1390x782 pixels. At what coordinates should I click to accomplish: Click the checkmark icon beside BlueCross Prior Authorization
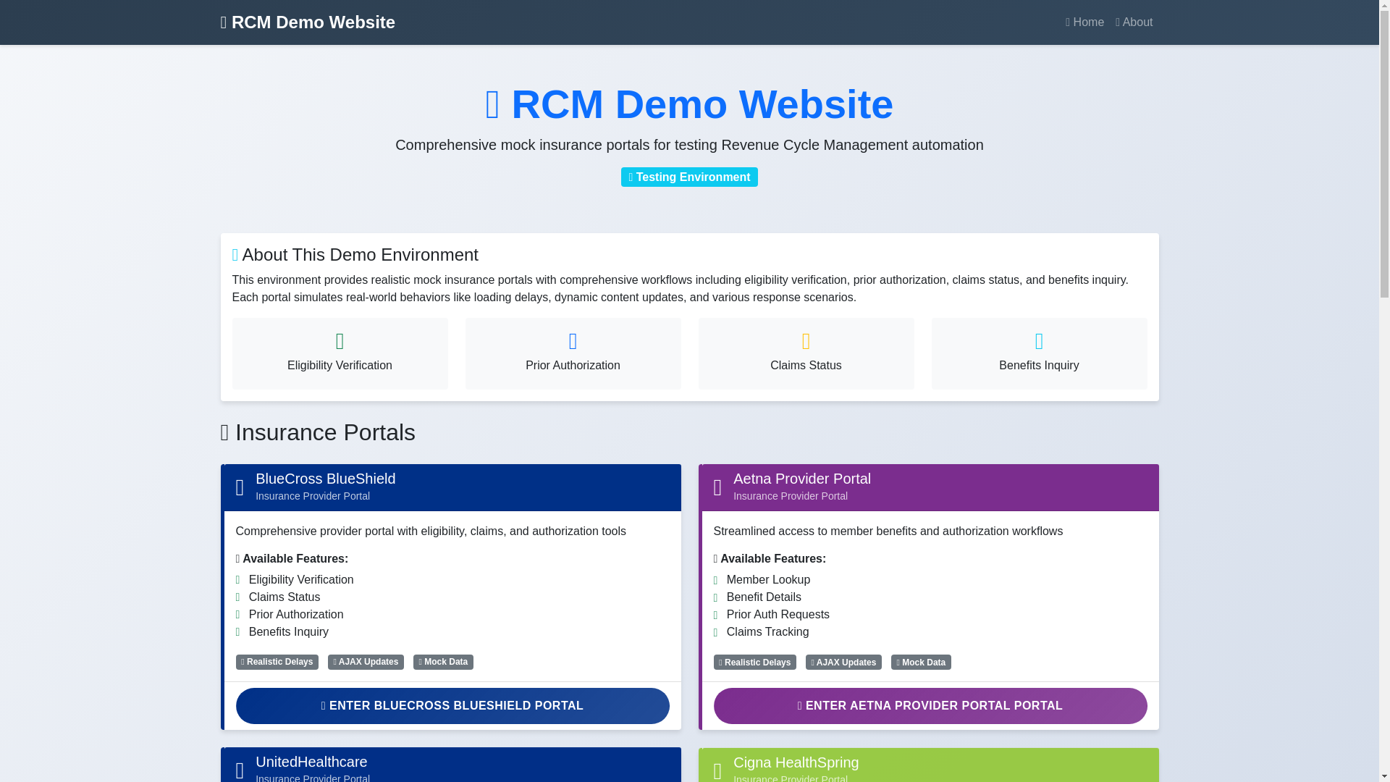click(238, 615)
